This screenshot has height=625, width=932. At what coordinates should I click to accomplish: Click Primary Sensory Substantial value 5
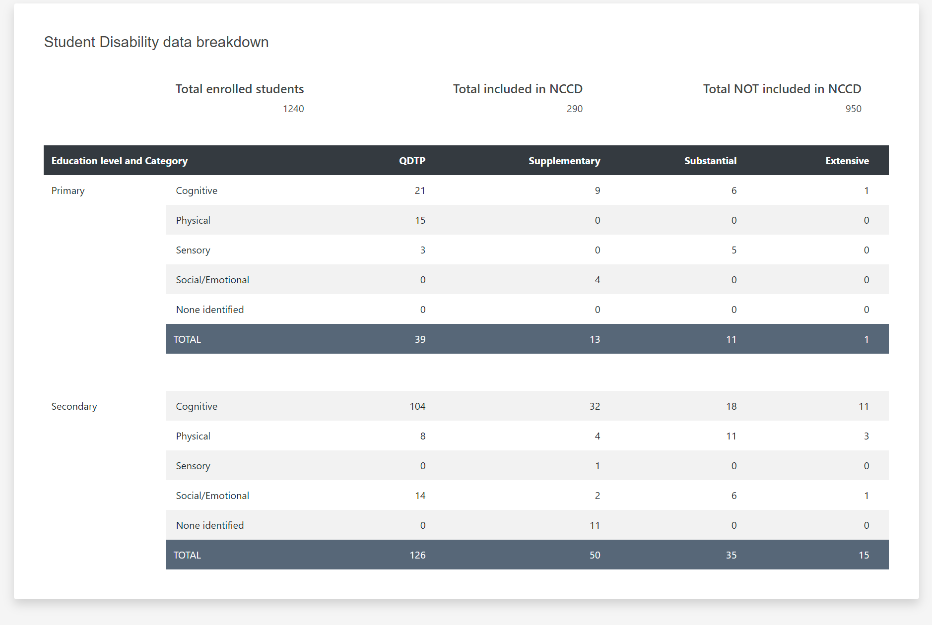(x=734, y=250)
